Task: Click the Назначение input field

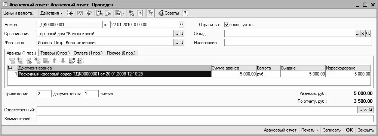Action: coord(298,43)
